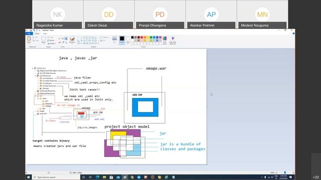Open Microsoft Store from taskbar

point(111,177)
